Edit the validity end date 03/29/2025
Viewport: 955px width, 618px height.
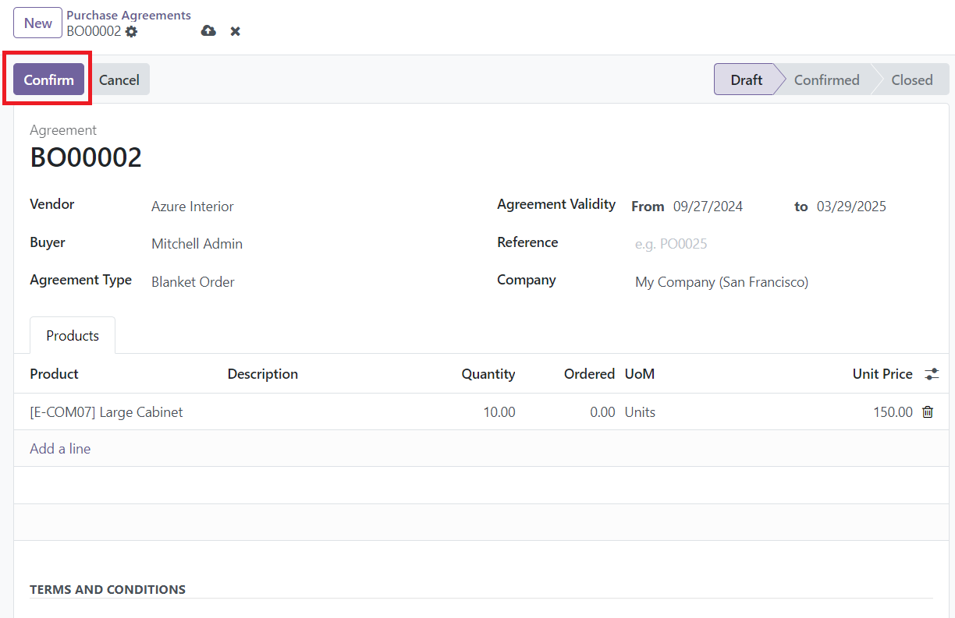click(x=851, y=207)
